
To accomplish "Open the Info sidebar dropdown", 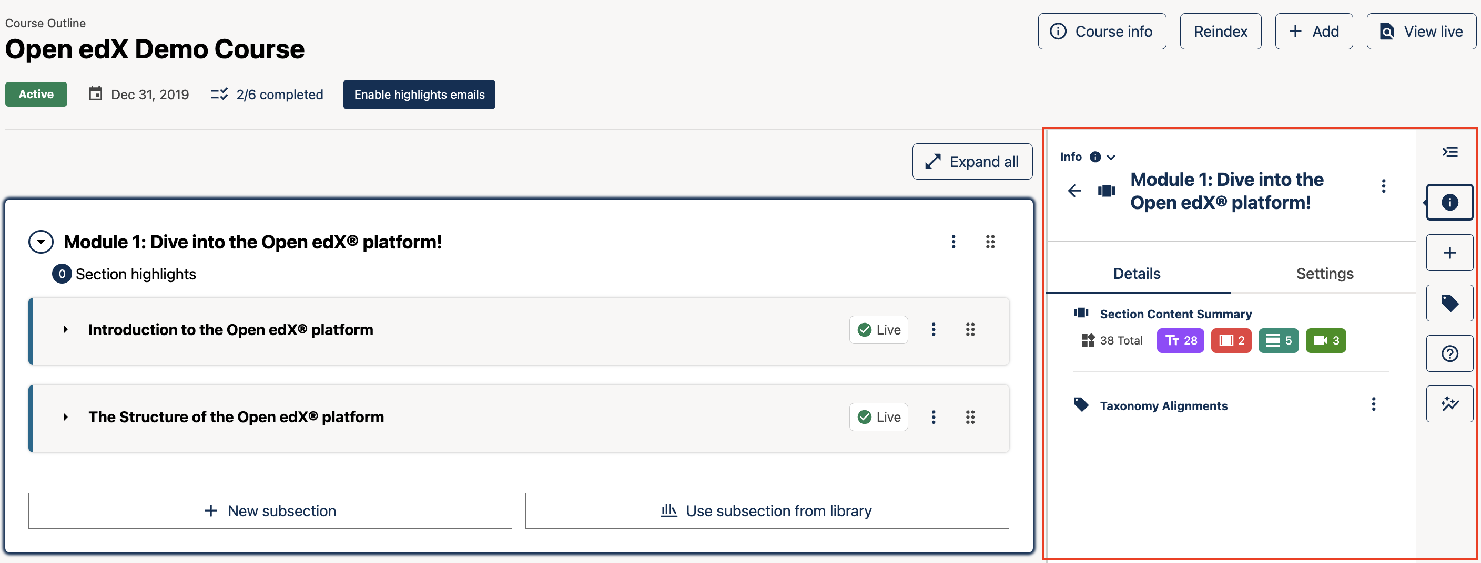I will pyautogui.click(x=1088, y=157).
